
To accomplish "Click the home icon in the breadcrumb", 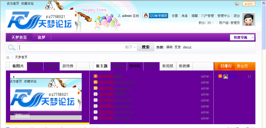I will (x=8, y=57).
